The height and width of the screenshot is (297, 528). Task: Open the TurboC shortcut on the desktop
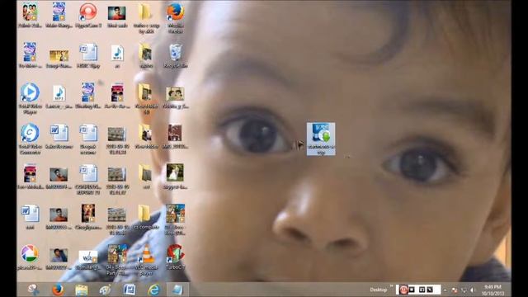pos(175,257)
